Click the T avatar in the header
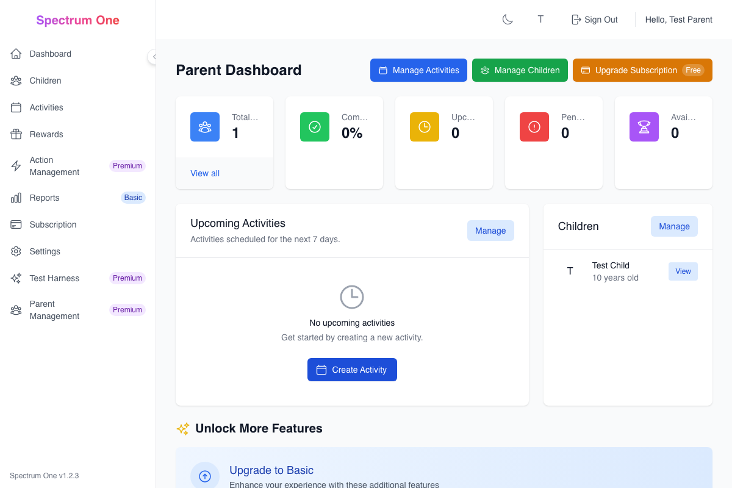732x488 pixels. [540, 19]
